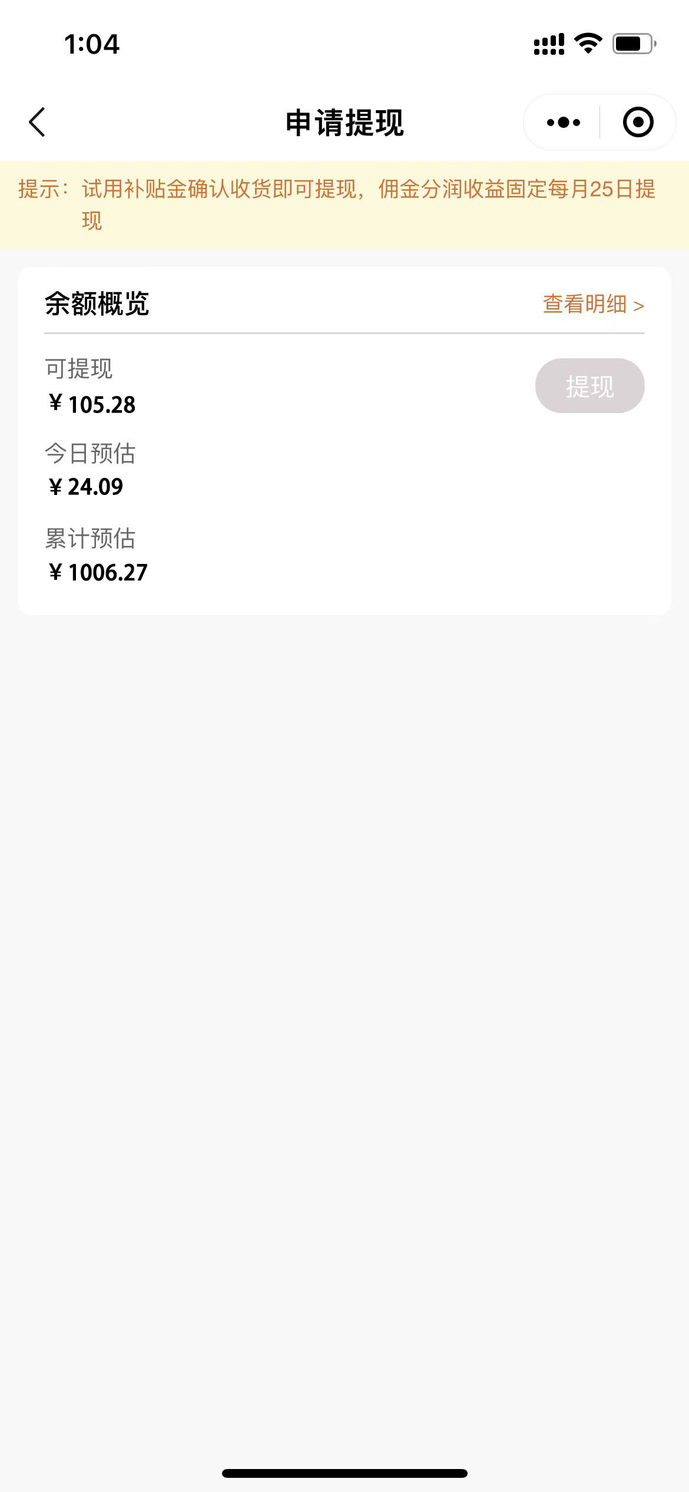Tap the yellow 提示 notice banner

tap(344, 204)
